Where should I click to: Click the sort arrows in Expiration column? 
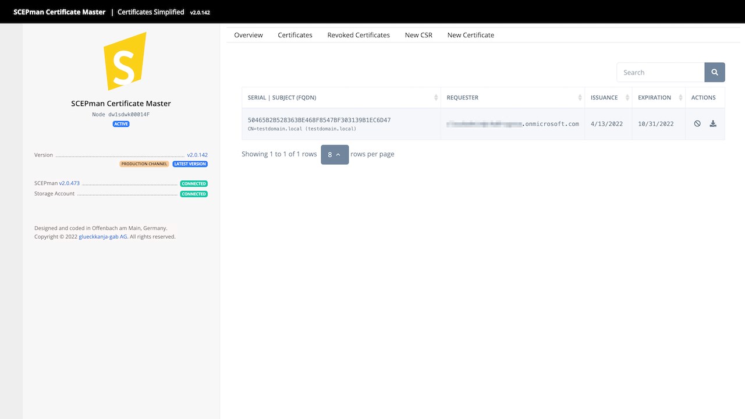[680, 98]
